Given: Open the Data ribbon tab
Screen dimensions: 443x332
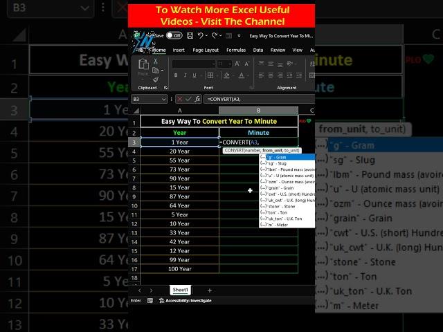Looking at the screenshot, I should click(x=258, y=50).
